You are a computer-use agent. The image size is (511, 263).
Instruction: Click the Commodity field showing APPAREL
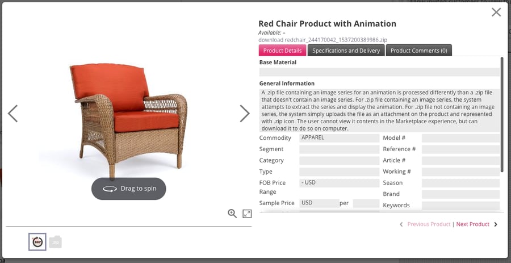339,138
